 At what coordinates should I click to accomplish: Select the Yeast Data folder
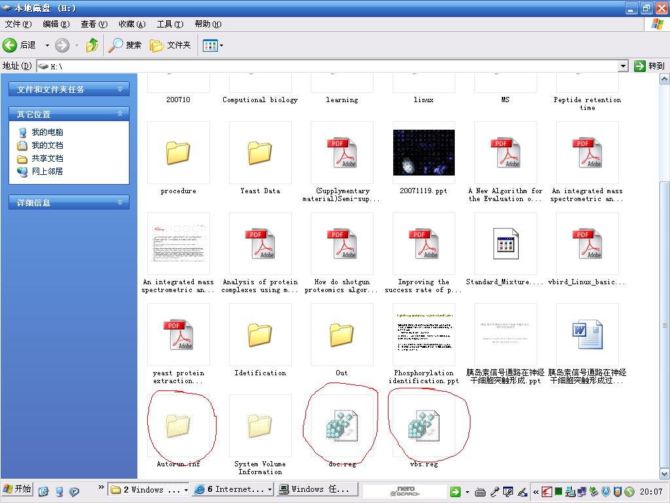pos(260,153)
